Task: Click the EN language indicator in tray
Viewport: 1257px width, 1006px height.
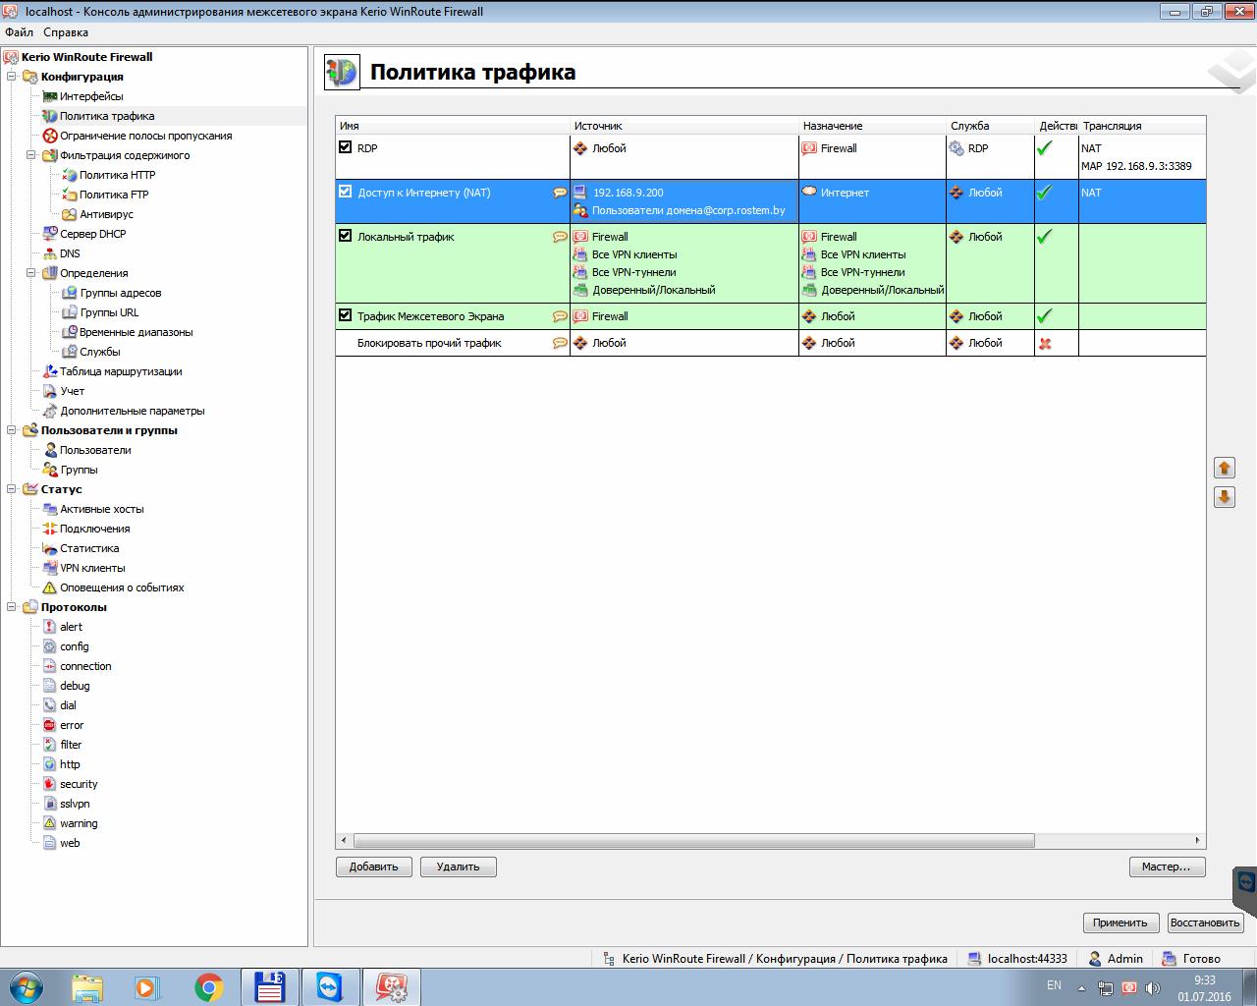Action: point(1054,984)
